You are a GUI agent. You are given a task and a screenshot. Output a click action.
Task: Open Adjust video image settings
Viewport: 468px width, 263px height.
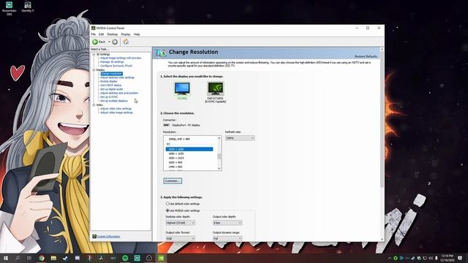116,113
